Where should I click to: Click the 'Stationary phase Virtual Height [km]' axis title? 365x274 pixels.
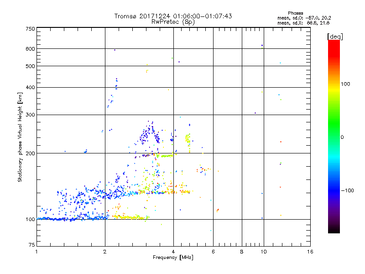click(x=20, y=137)
